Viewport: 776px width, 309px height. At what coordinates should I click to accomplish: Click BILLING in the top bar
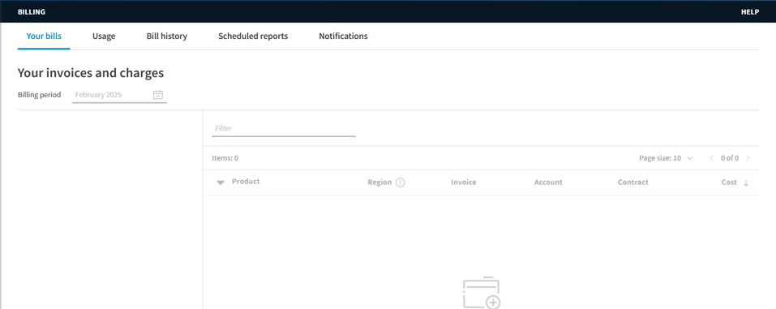(32, 12)
